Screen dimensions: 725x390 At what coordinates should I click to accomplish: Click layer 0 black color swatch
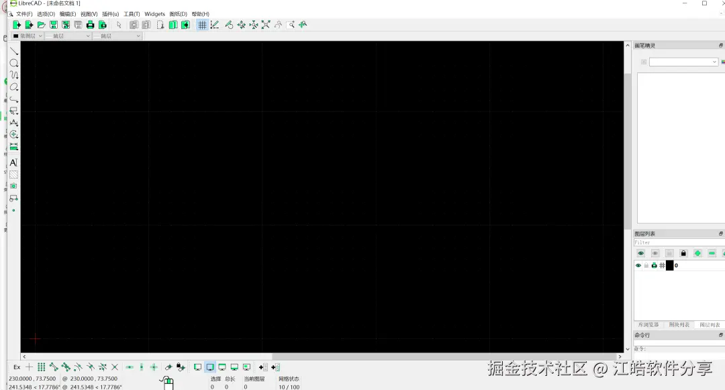click(x=669, y=266)
